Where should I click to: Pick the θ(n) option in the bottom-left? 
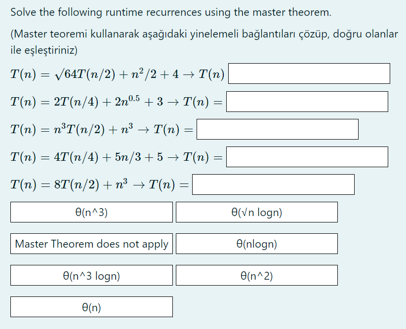(x=91, y=307)
